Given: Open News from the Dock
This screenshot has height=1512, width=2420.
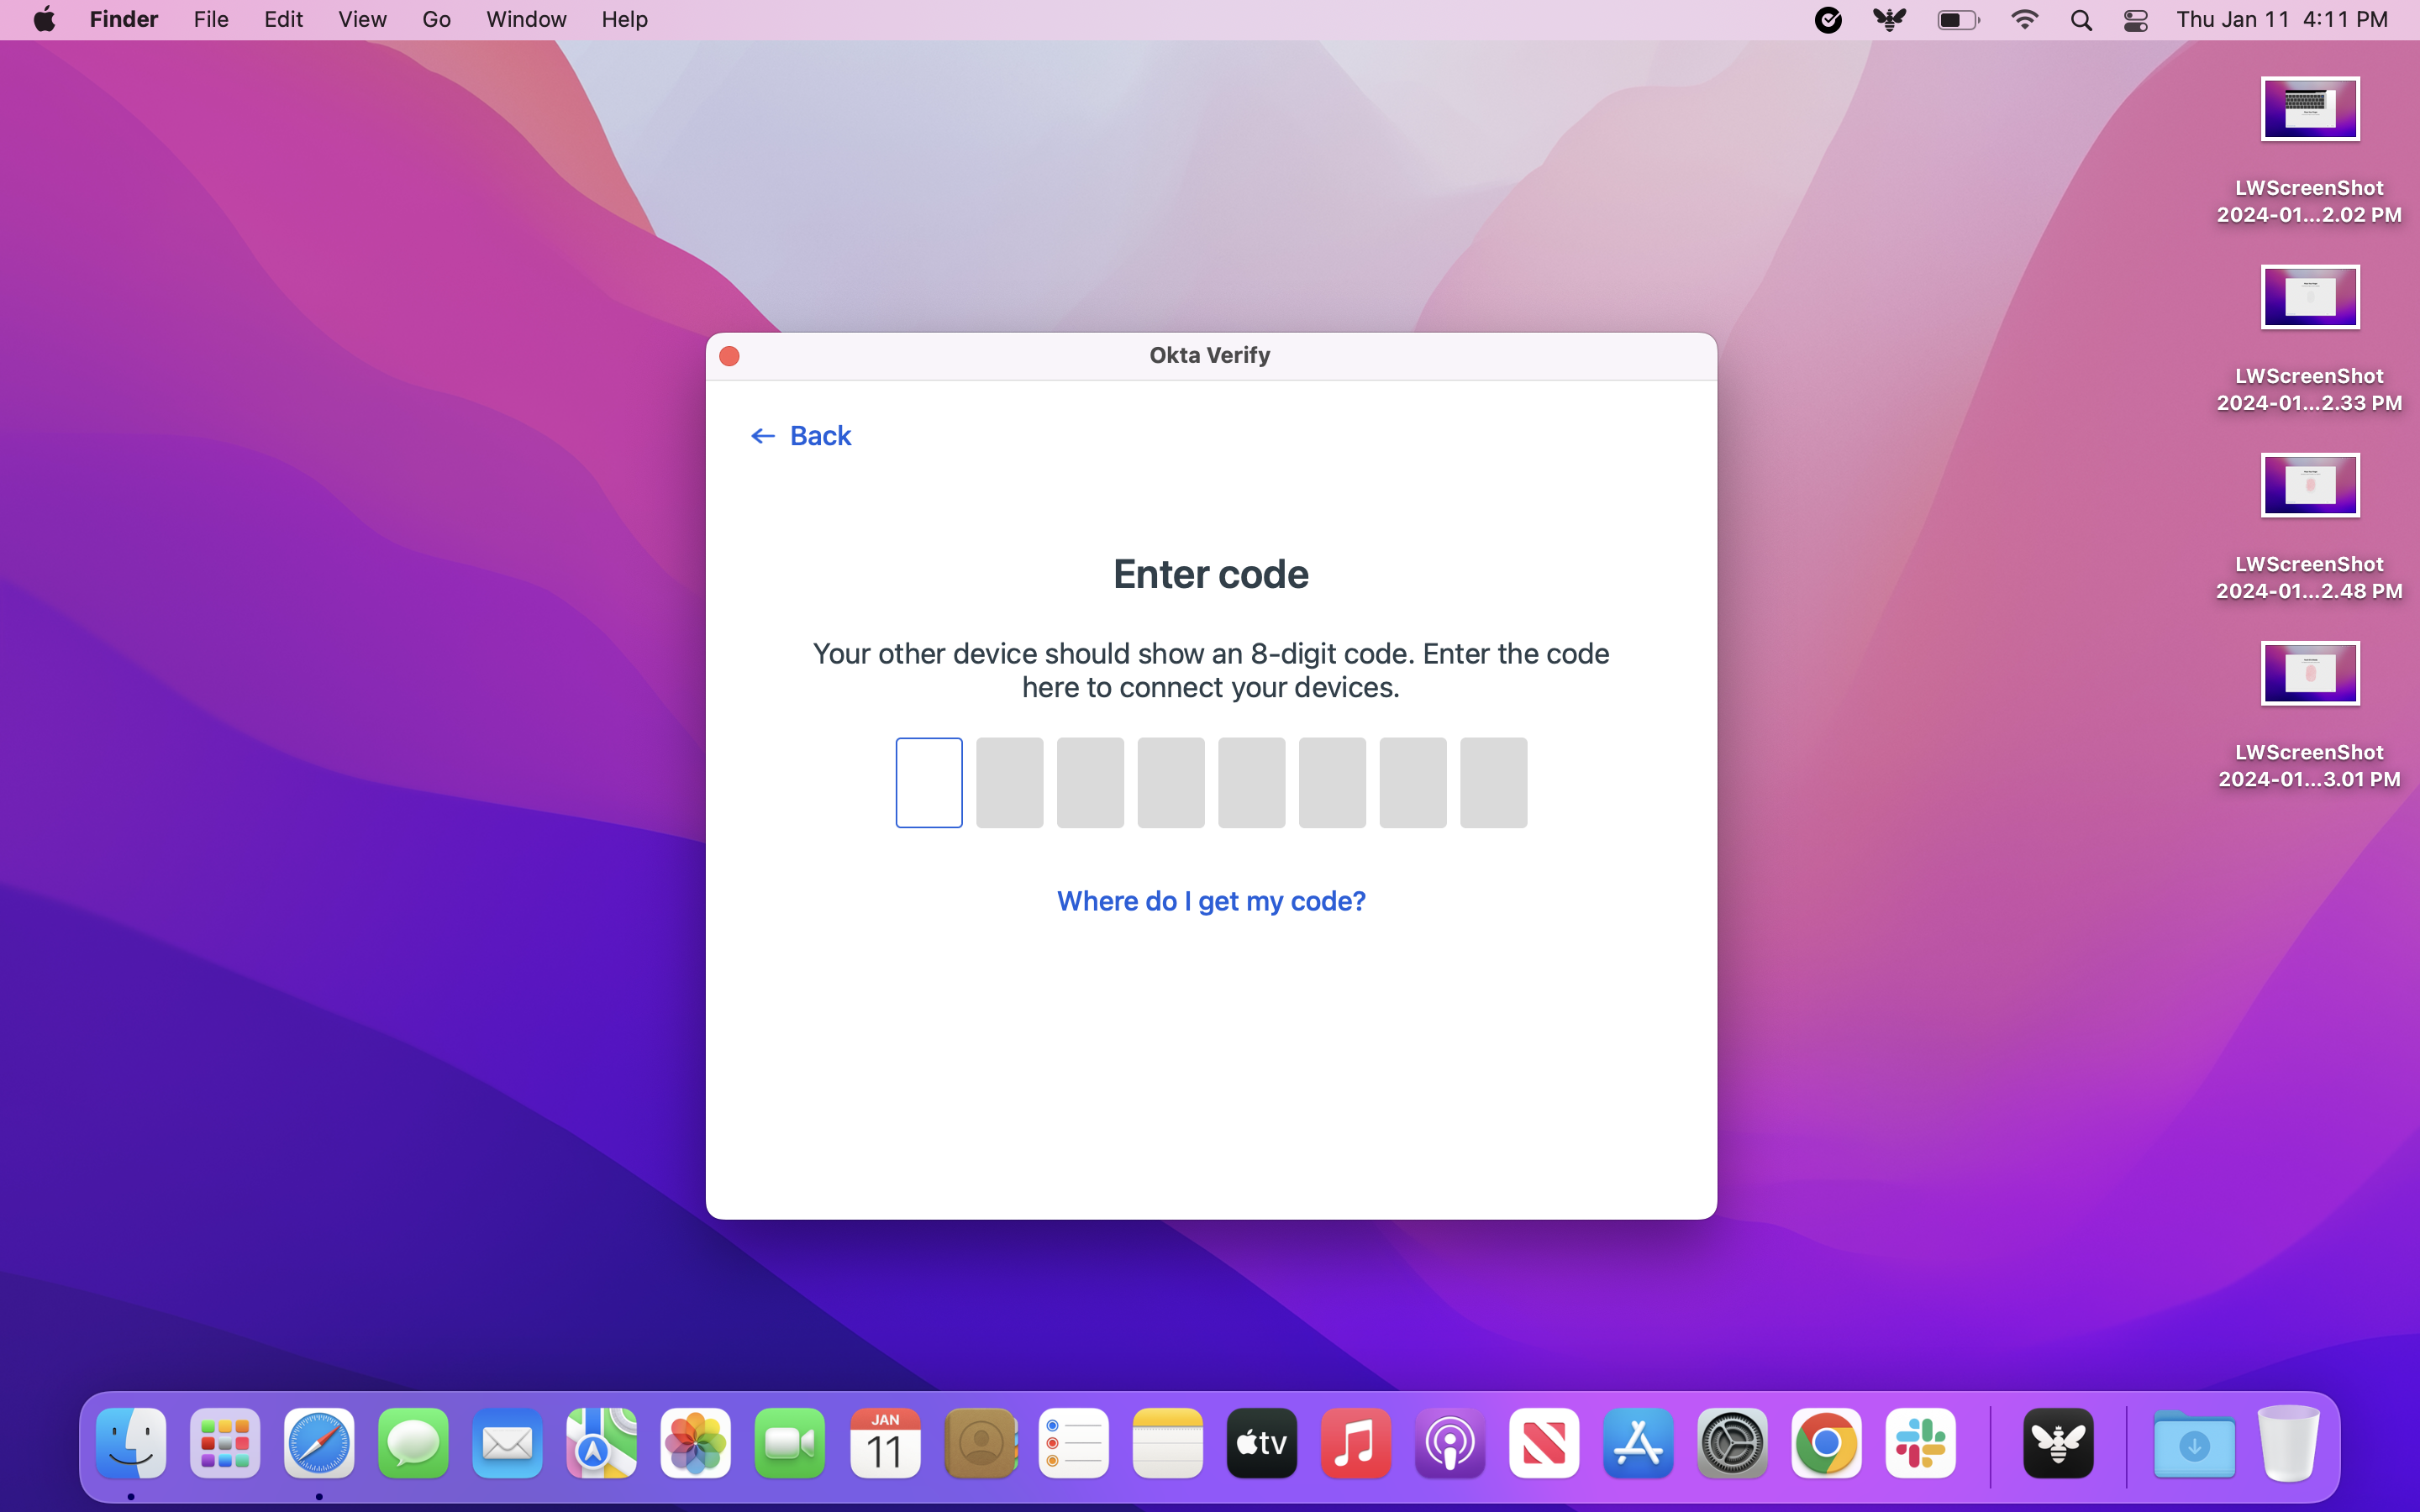Looking at the screenshot, I should pyautogui.click(x=1544, y=1443).
